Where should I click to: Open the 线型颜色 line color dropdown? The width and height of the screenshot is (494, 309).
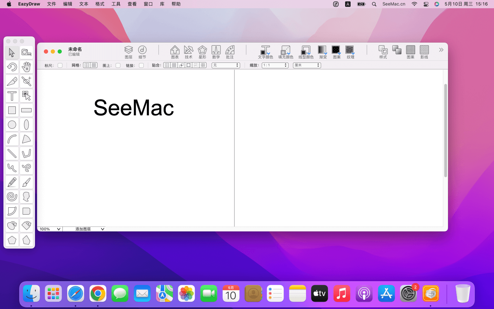click(306, 52)
